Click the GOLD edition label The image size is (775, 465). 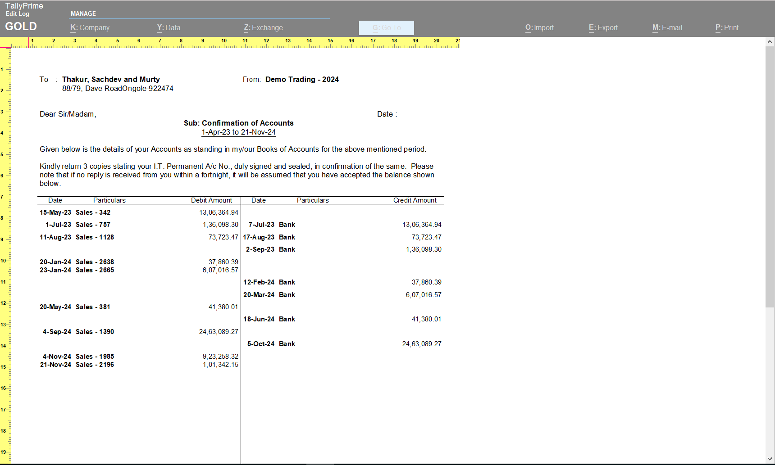tap(20, 27)
